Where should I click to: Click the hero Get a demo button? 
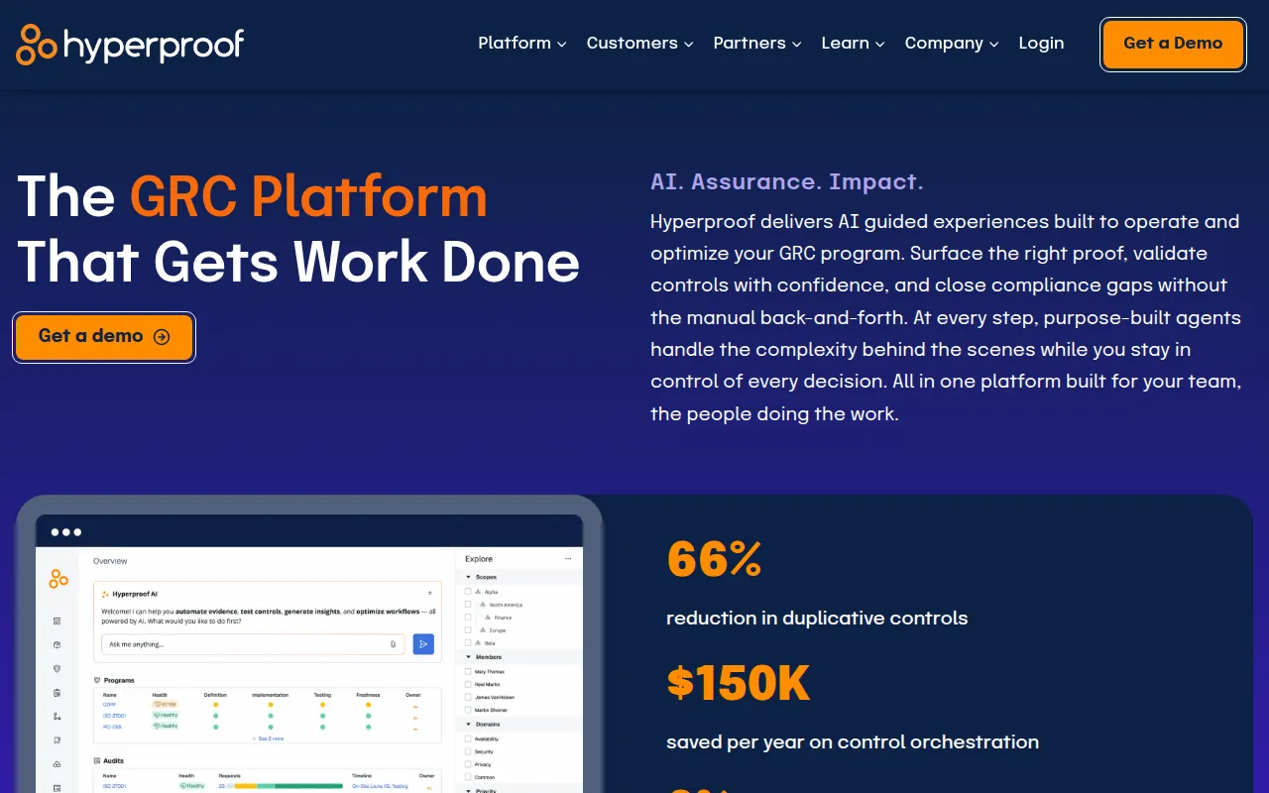click(104, 337)
